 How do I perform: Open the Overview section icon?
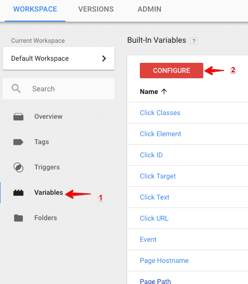tap(18, 117)
